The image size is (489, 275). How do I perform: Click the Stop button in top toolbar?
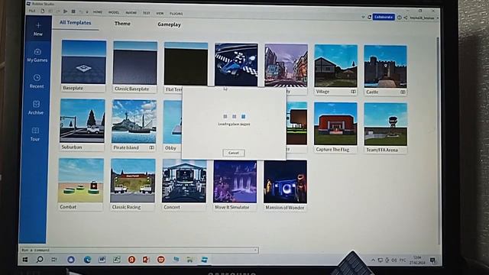(73, 11)
